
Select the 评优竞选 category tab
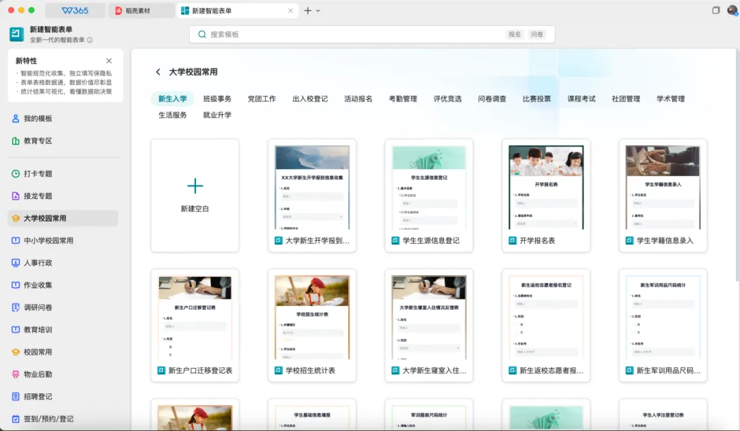(447, 99)
